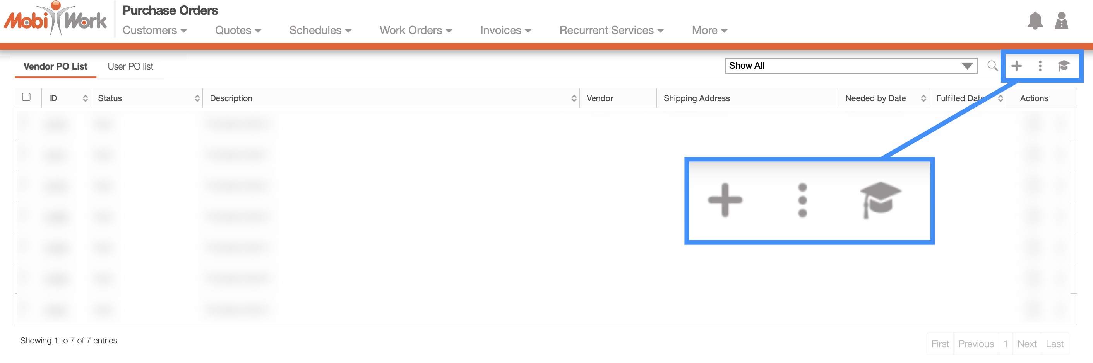
Task: Expand the Customers menu
Action: click(154, 31)
